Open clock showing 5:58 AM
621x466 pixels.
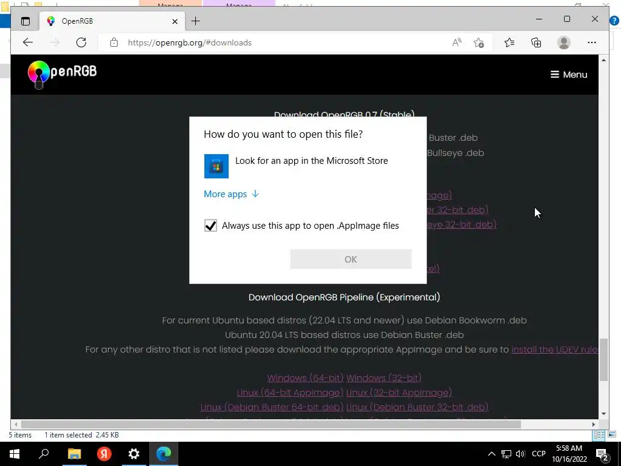569,454
